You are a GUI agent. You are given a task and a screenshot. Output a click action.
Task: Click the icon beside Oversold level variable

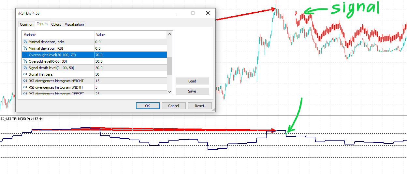tap(25, 61)
